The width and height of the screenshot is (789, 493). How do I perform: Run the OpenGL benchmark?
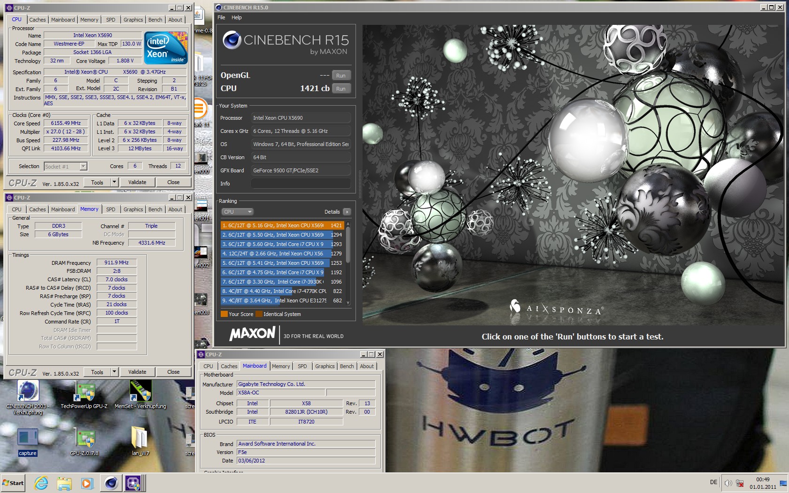(x=341, y=75)
